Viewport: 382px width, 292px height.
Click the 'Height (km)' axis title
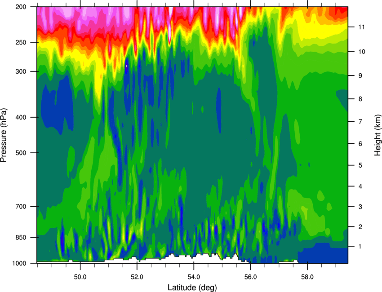coord(378,135)
